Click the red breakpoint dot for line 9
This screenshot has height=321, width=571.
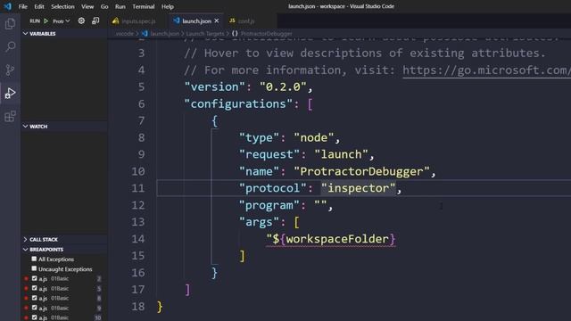26,309
